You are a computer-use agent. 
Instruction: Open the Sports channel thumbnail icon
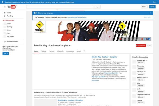point(5,24)
